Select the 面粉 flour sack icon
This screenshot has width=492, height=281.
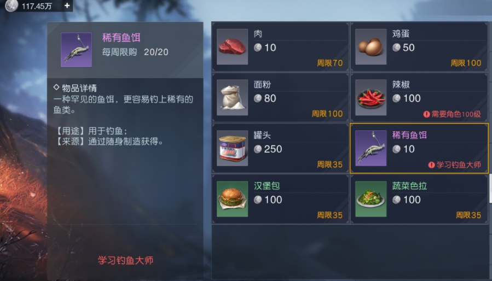232,97
